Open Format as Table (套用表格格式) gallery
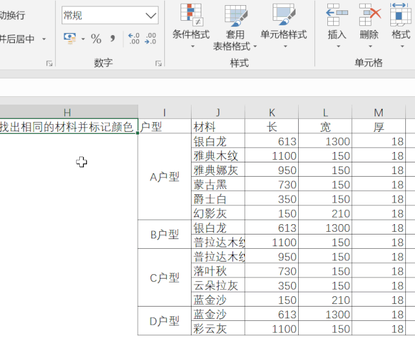 [x=235, y=27]
